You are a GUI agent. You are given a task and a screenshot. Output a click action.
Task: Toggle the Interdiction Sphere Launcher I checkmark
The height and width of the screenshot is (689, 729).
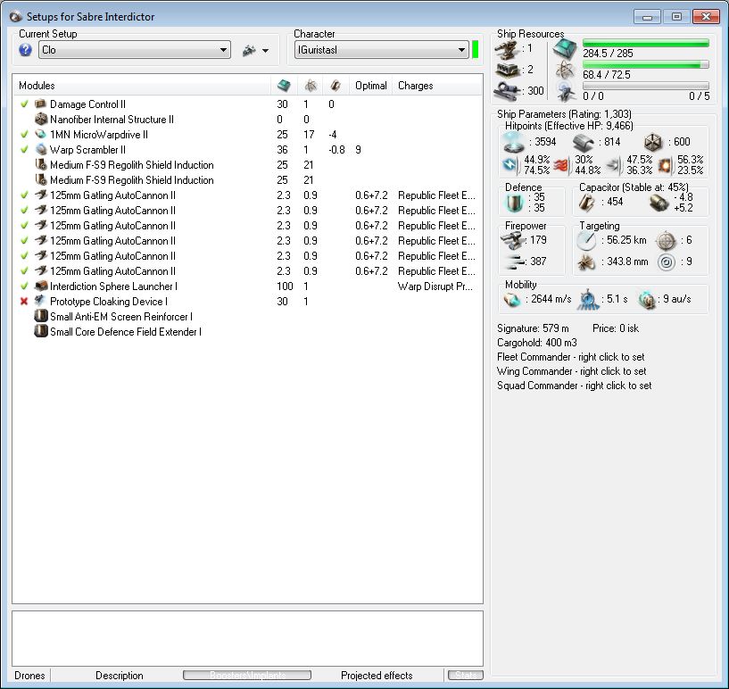24,286
